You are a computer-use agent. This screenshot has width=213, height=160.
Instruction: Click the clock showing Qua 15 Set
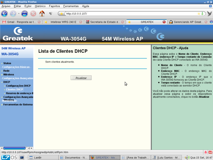click(201, 158)
